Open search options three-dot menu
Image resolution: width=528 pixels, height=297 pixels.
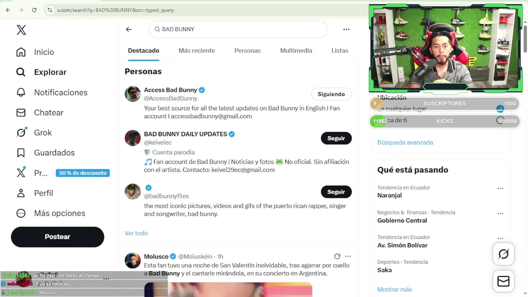point(346,29)
